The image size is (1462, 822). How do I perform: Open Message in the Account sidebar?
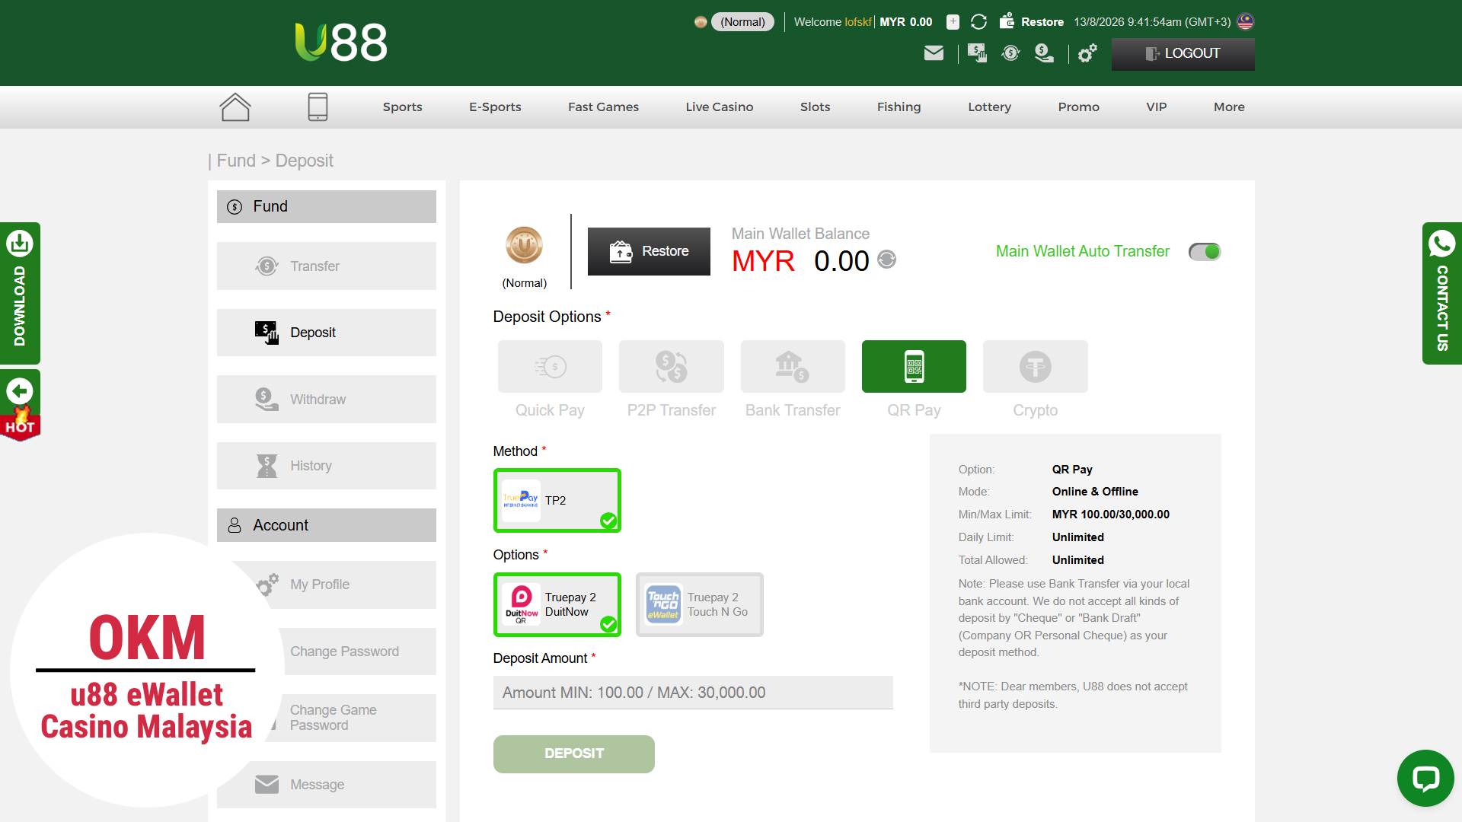327,785
